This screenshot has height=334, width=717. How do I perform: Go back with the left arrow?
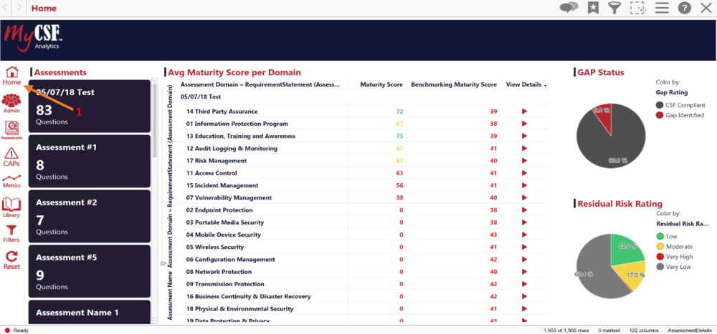pyautogui.click(x=6, y=8)
